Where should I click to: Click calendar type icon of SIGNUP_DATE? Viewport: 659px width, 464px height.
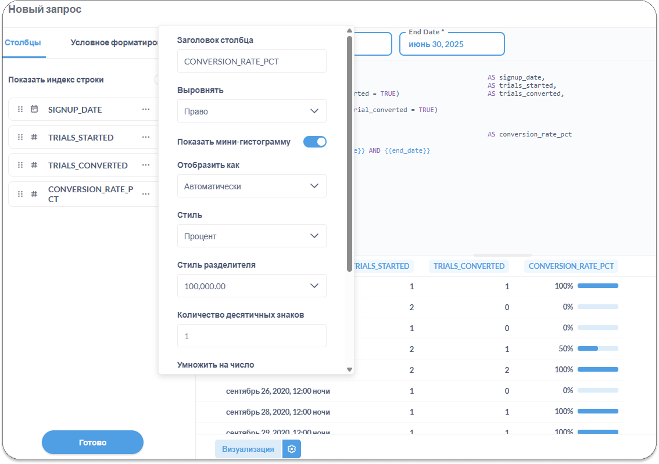pyautogui.click(x=34, y=109)
